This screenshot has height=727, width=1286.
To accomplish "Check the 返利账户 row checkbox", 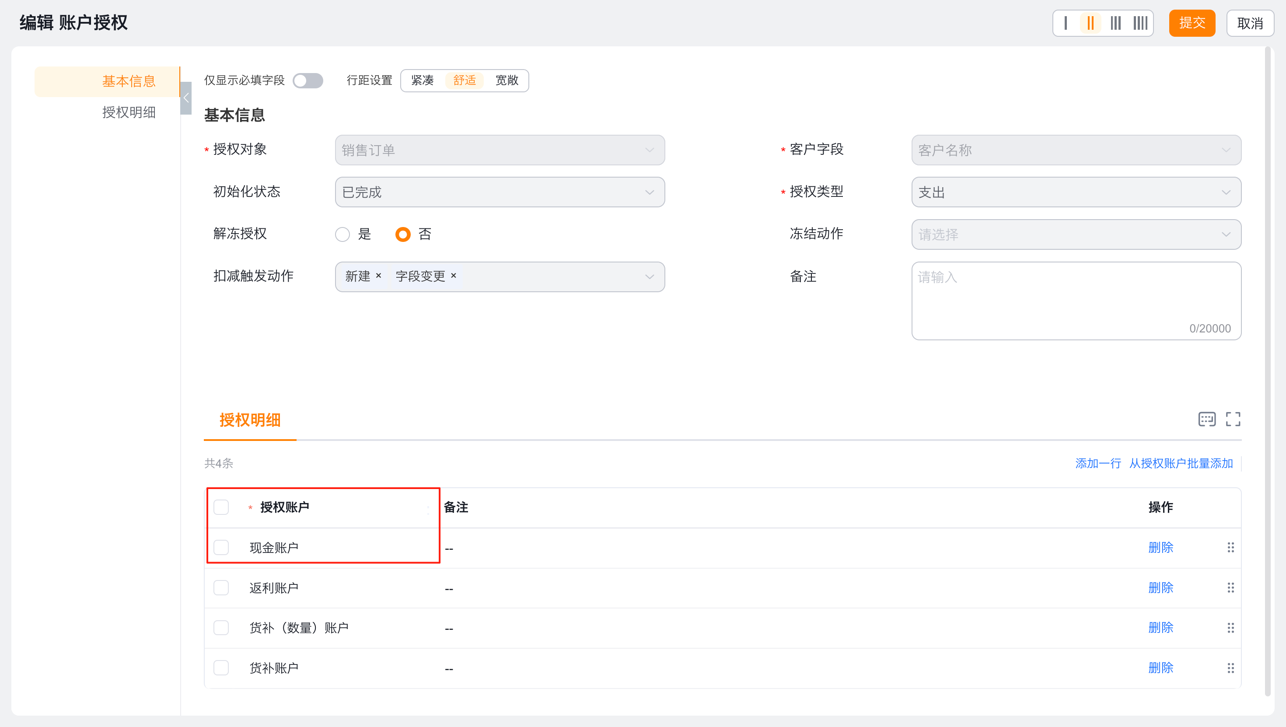I will (221, 588).
